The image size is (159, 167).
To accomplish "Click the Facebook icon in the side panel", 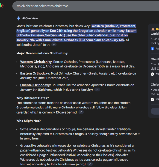I will click(152, 49).
